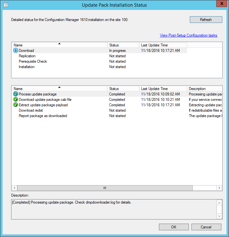
Task: Dismiss the dialog with Cancel
Action: pyautogui.click(x=206, y=227)
